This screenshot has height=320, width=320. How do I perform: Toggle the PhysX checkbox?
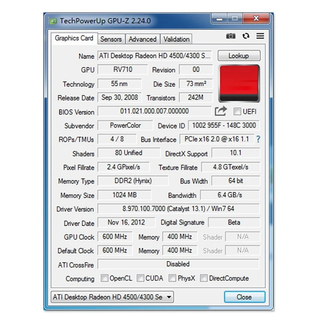click(x=172, y=278)
